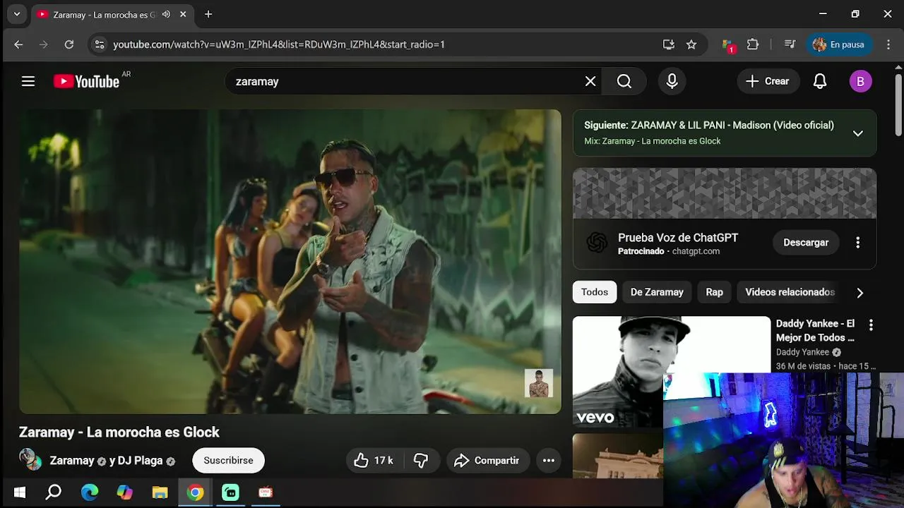Open the extension icon with red badge
The height and width of the screenshot is (508, 904).
(729, 45)
